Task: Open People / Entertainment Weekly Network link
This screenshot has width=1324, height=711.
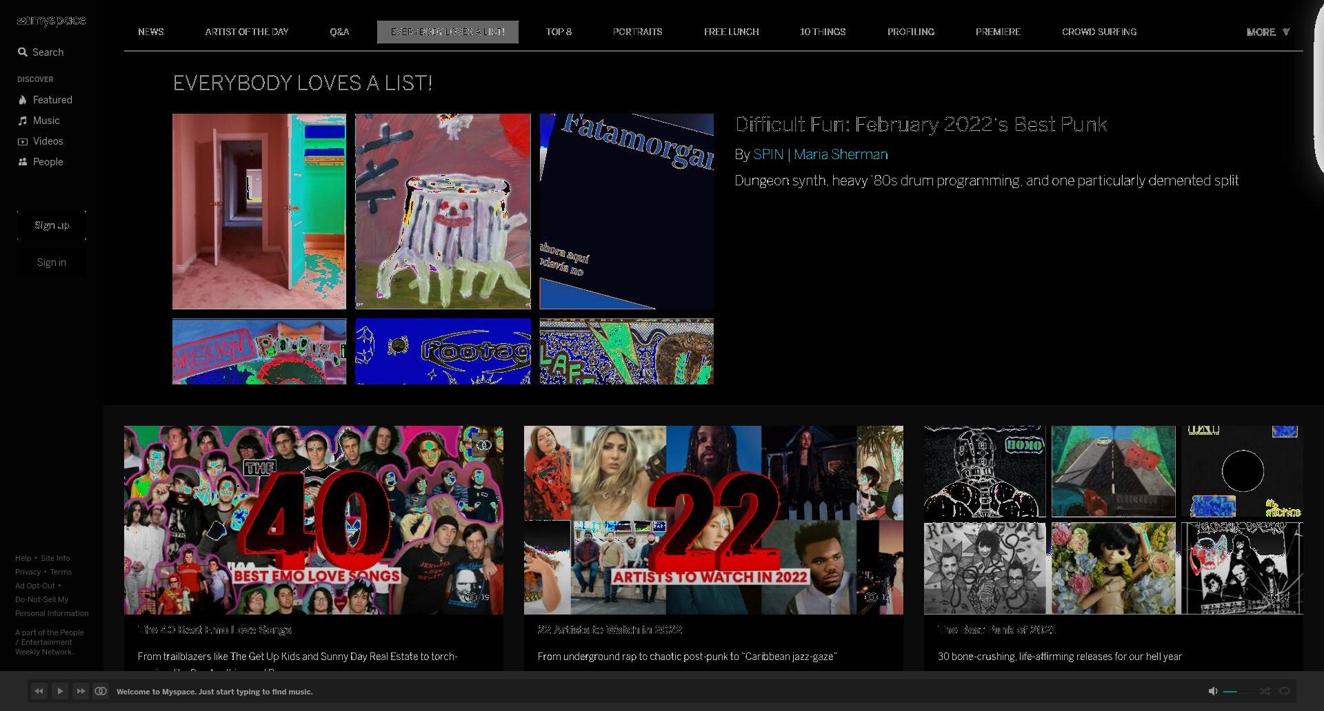Action: click(50, 642)
